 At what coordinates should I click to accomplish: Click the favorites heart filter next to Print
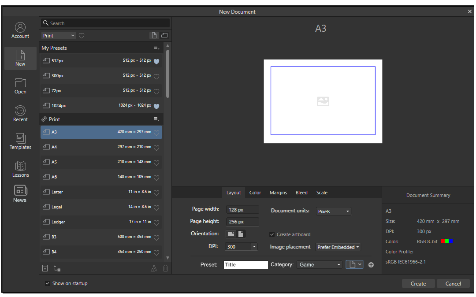(82, 36)
